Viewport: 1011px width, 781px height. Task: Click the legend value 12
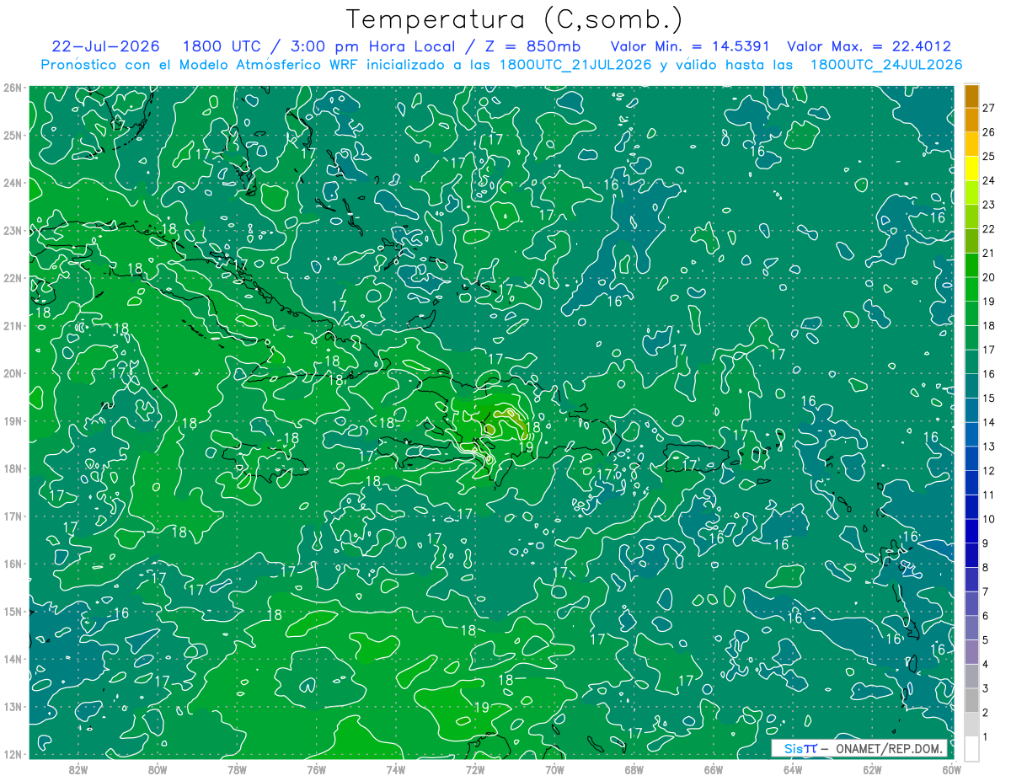(x=988, y=471)
